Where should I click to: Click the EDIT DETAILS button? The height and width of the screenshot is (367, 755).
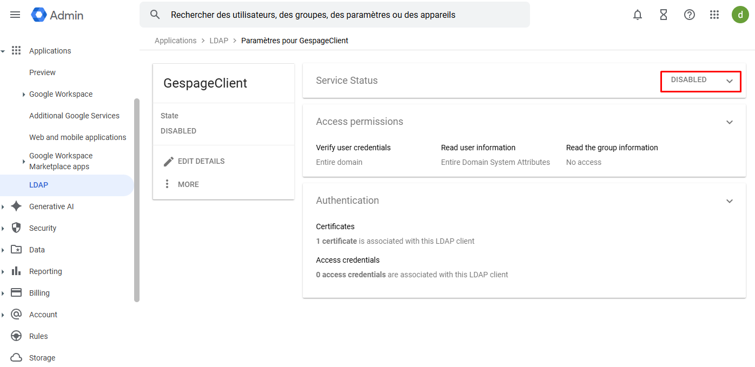(x=194, y=161)
